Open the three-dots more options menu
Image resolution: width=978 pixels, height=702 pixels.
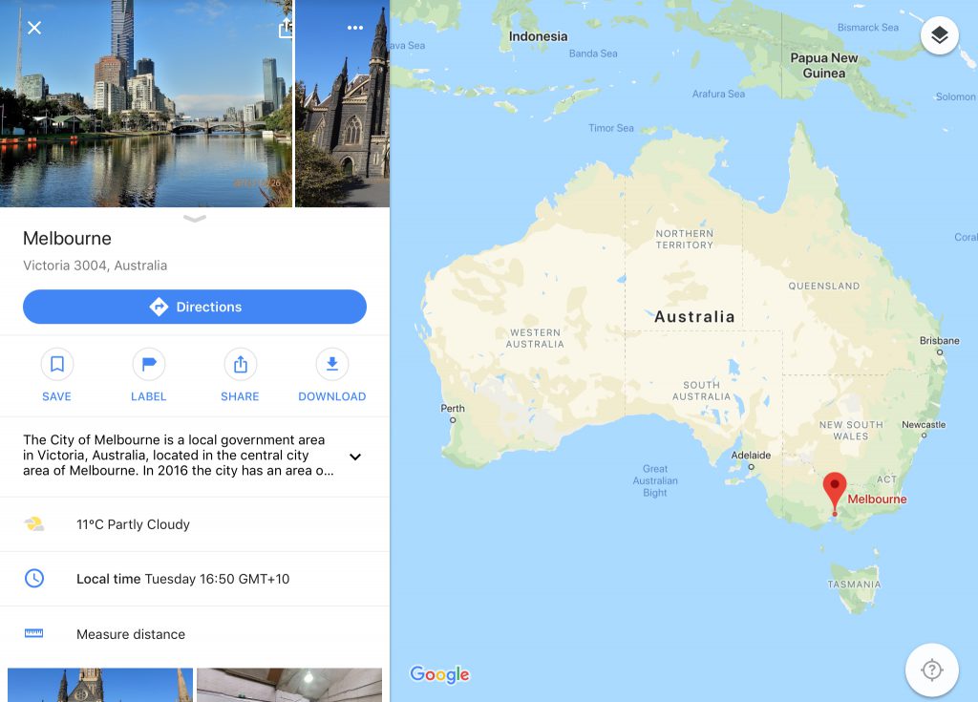(x=355, y=28)
